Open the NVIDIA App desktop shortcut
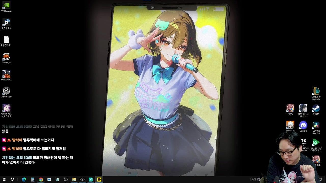Viewport: 326px width, 183px height. [6, 7]
